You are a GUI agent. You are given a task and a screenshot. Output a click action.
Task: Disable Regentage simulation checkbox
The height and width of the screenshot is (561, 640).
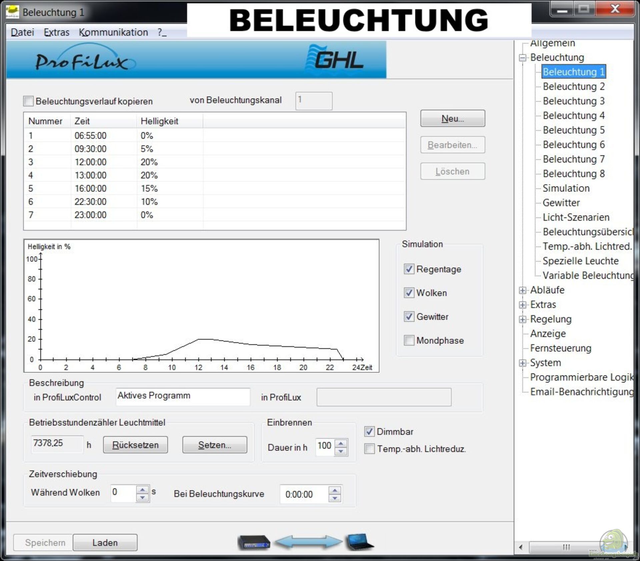(x=409, y=269)
